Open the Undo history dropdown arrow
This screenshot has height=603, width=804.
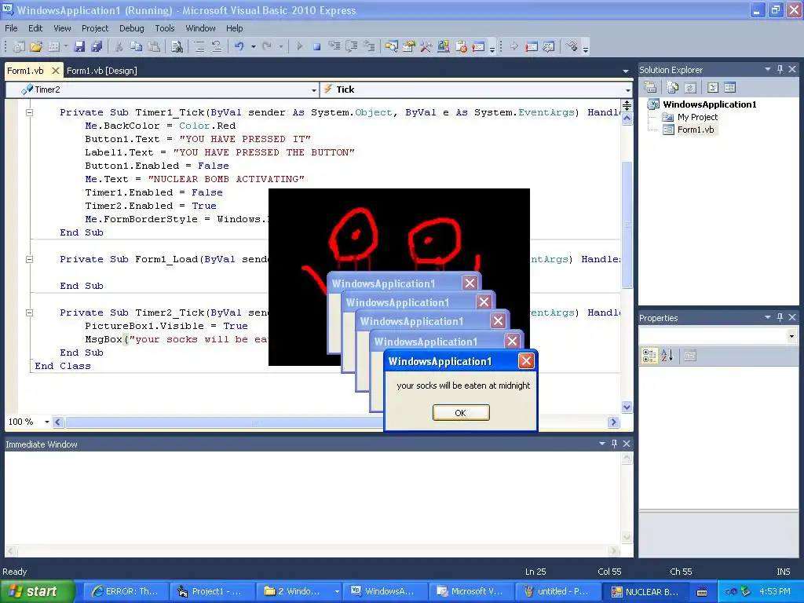[x=254, y=46]
